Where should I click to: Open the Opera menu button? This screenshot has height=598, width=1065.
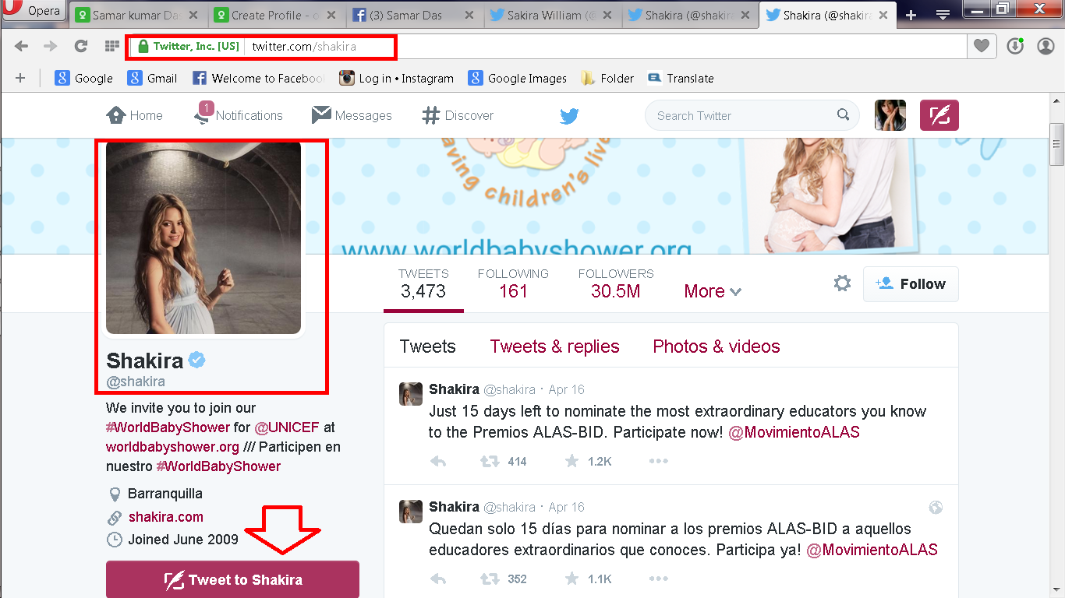[35, 10]
